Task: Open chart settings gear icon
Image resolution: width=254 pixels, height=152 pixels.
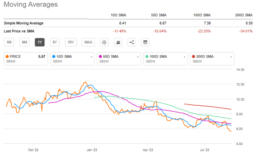Action: point(104,42)
